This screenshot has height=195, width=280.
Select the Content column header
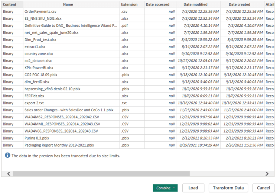tap(10, 4)
